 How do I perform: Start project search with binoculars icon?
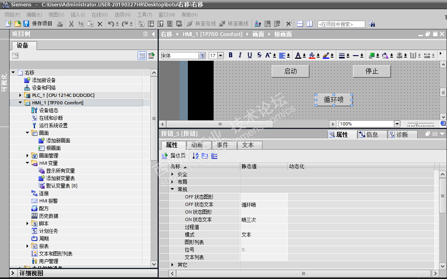coord(372,24)
